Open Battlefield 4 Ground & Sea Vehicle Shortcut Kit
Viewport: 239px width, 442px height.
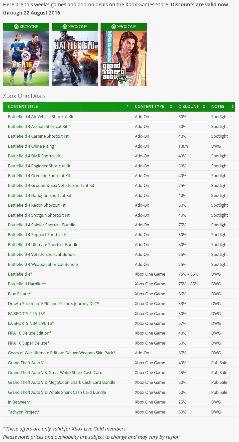(51, 185)
